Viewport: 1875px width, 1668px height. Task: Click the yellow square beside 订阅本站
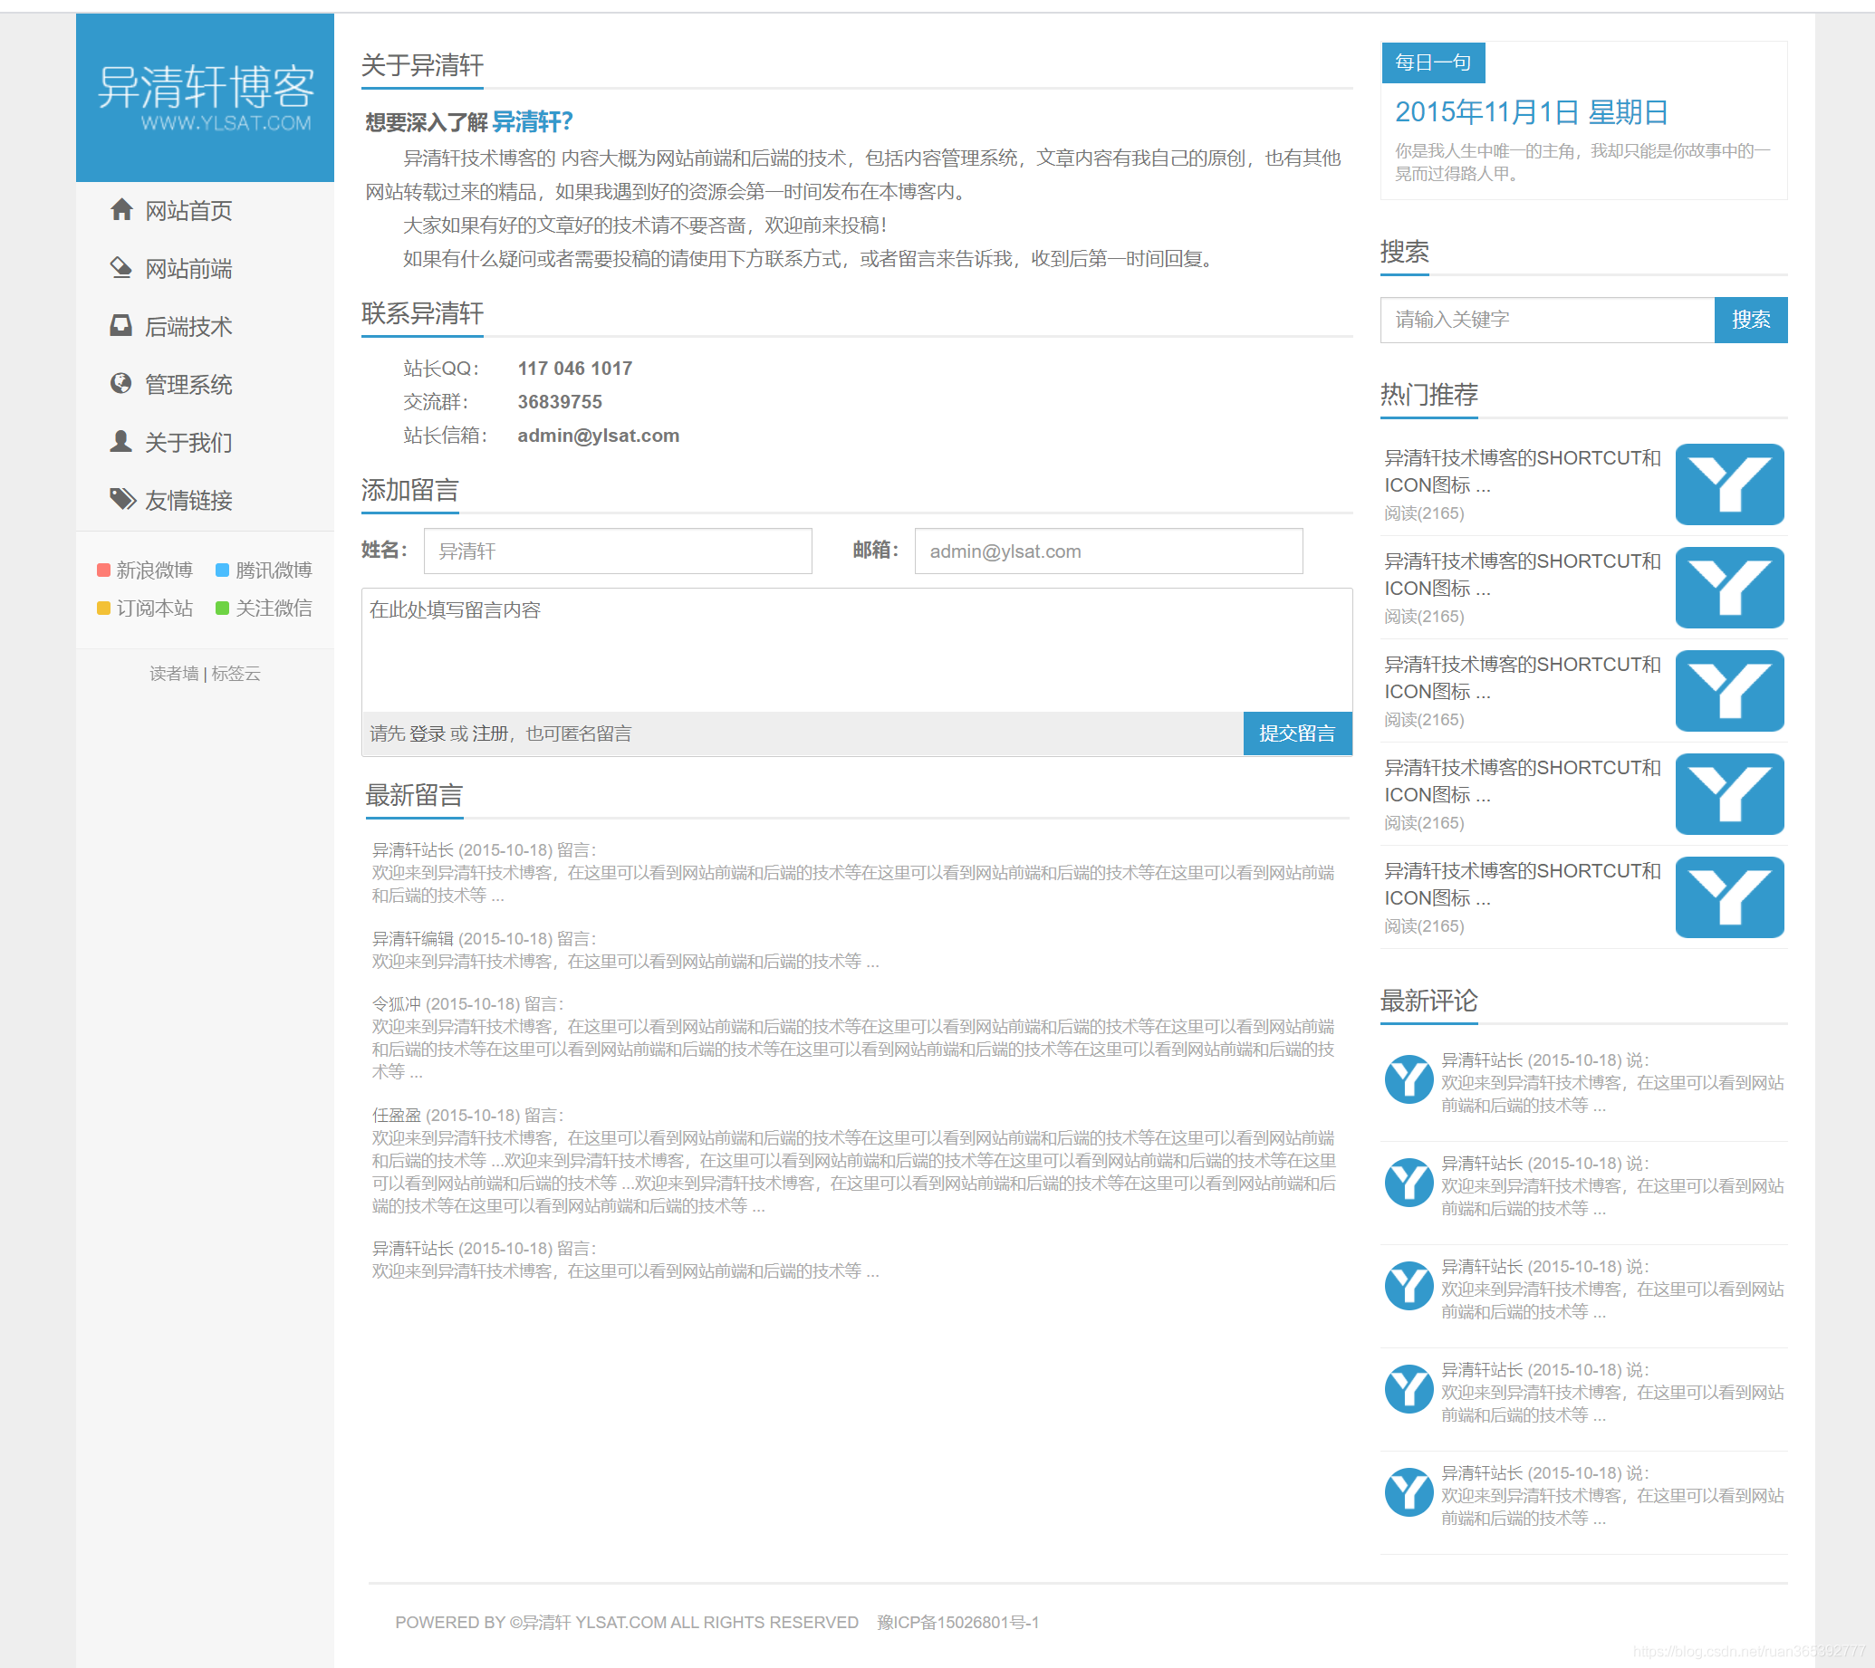click(103, 608)
